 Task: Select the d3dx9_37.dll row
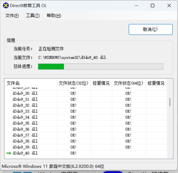[x=86, y=135]
